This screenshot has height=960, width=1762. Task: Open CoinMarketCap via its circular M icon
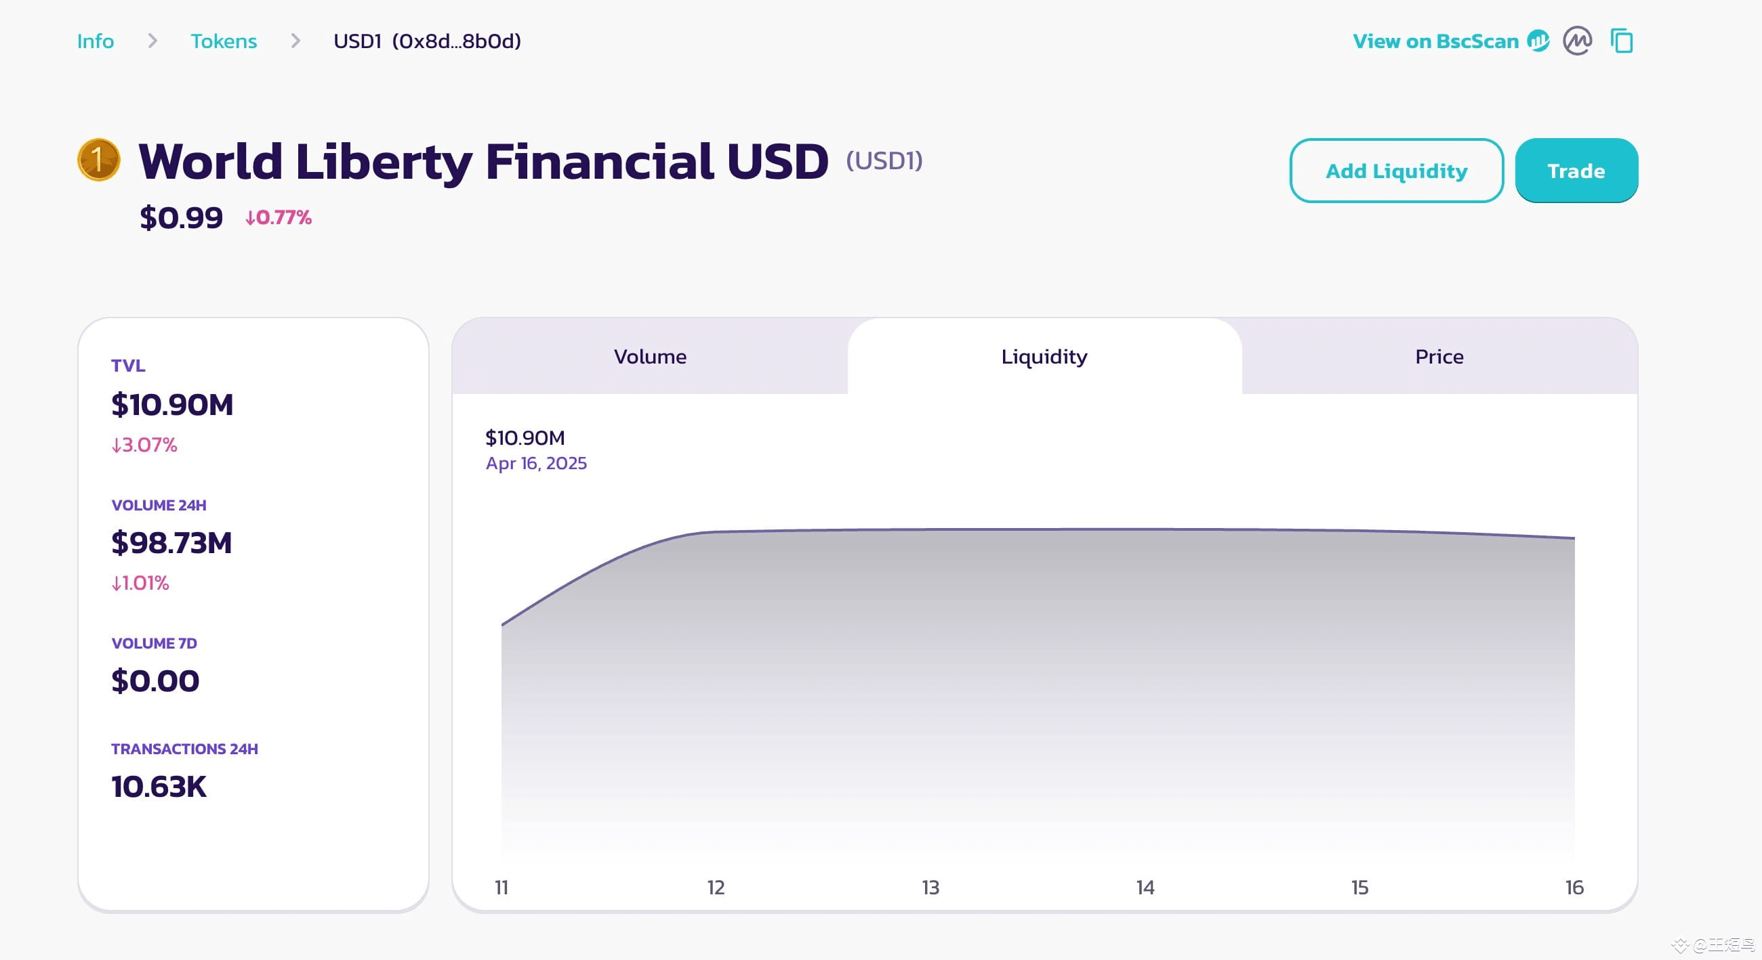pyautogui.click(x=1577, y=41)
